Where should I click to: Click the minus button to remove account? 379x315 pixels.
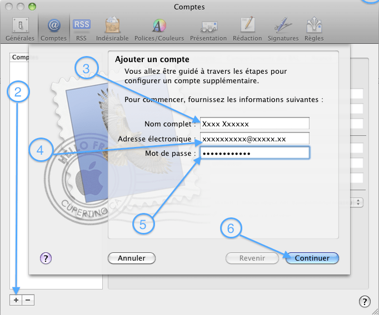(x=28, y=300)
